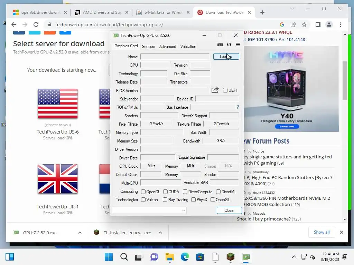Reload the TechPowerUp page
This screenshot has height=265, width=354.
click(36, 24)
